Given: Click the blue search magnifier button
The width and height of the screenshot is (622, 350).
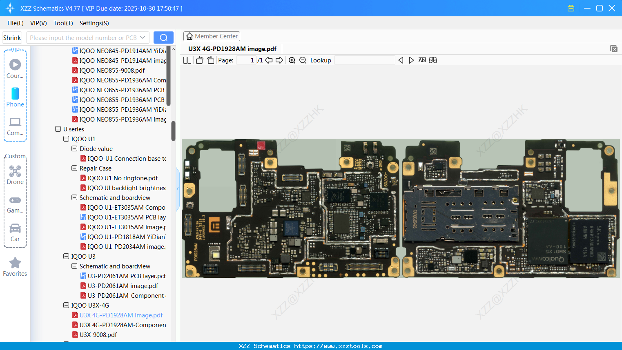Looking at the screenshot, I should coord(163,37).
